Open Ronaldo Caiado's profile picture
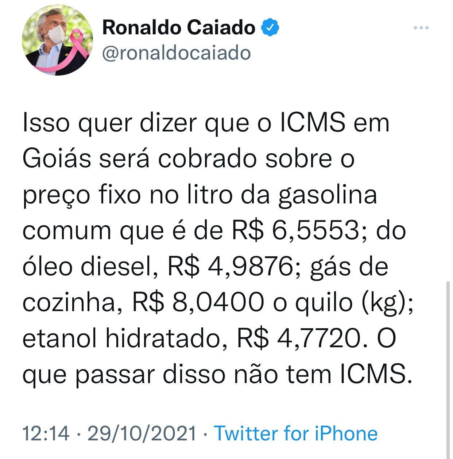The height and width of the screenshot is (459, 453). (x=57, y=40)
